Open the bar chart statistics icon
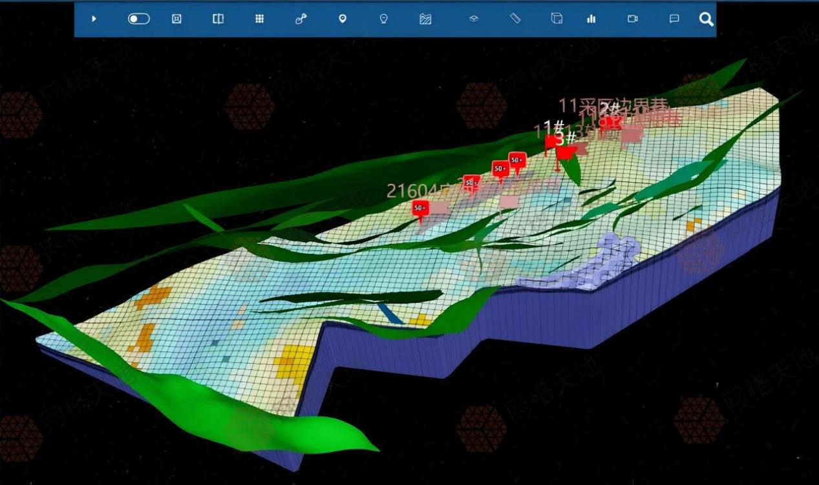The width and height of the screenshot is (819, 485). click(x=591, y=19)
